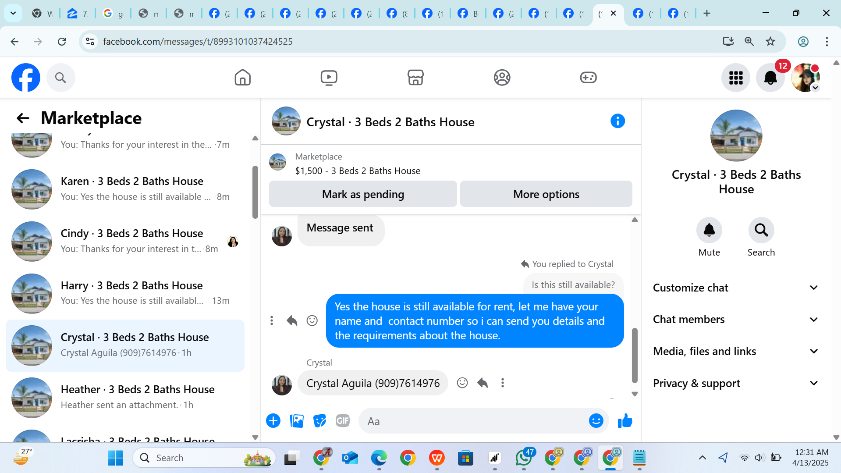Open the Gaming controller icon
The image size is (841, 473).
pos(588,78)
